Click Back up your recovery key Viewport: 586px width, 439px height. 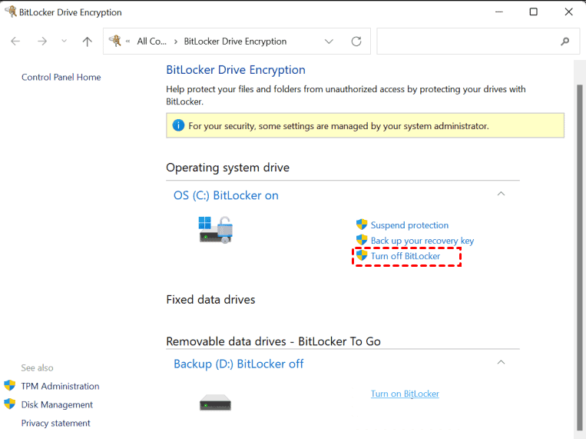[x=422, y=241]
